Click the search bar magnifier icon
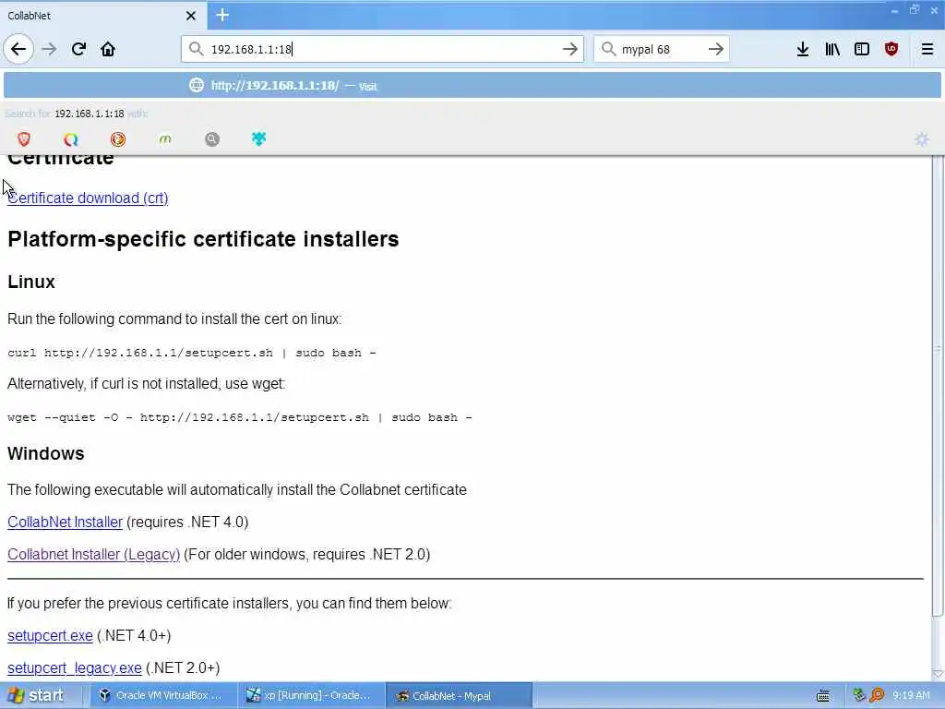The width and height of the screenshot is (945, 709). pos(608,49)
